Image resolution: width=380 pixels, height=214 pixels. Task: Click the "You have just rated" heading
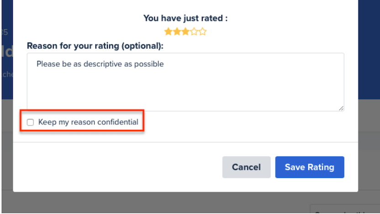(185, 18)
